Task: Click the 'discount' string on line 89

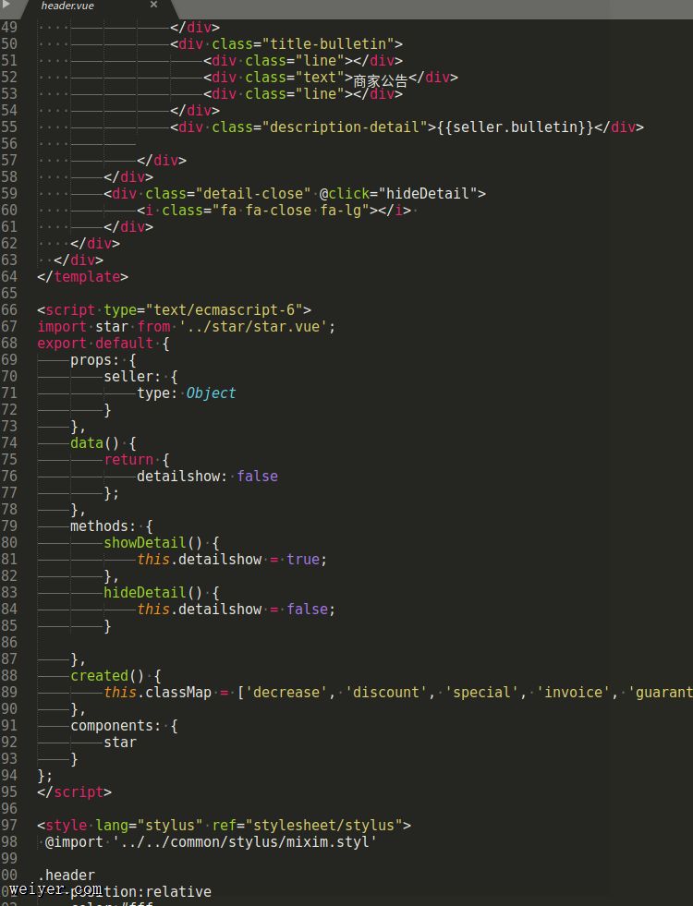Action: [386, 693]
